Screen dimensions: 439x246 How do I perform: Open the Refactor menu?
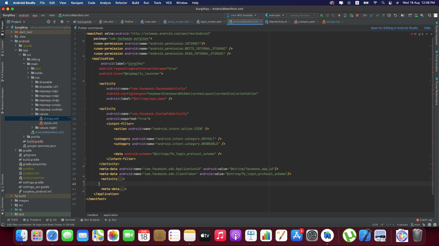[x=121, y=3]
